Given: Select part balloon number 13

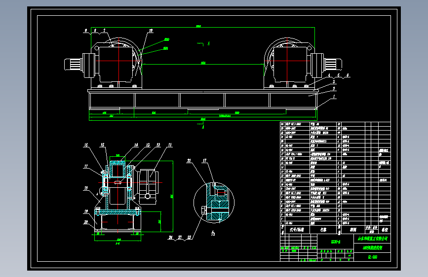Looking at the screenshot, I should (148, 145).
